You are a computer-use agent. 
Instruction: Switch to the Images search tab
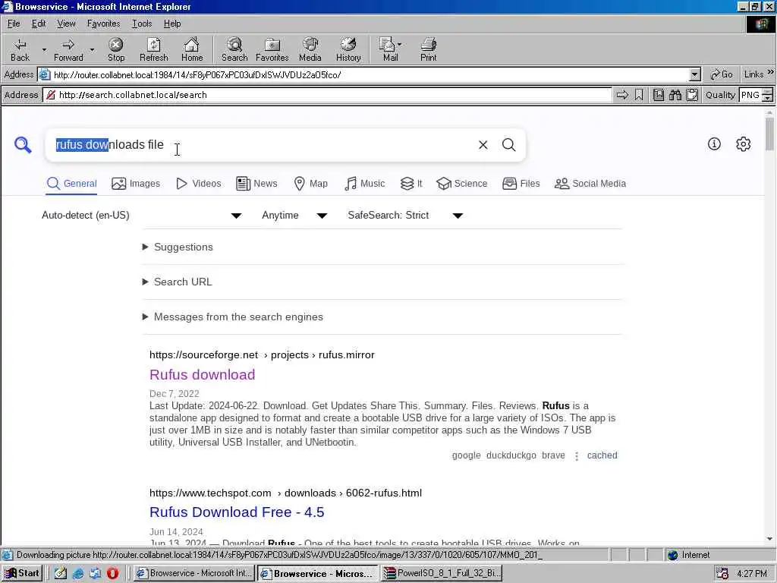click(136, 184)
